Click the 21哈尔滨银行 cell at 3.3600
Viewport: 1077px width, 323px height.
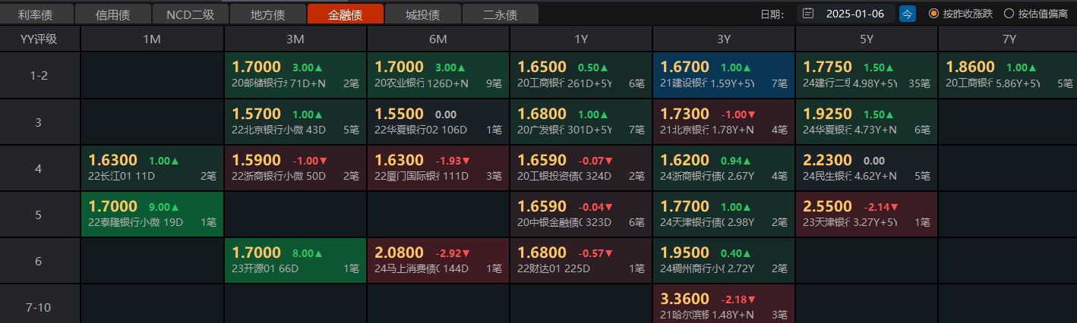click(x=723, y=305)
